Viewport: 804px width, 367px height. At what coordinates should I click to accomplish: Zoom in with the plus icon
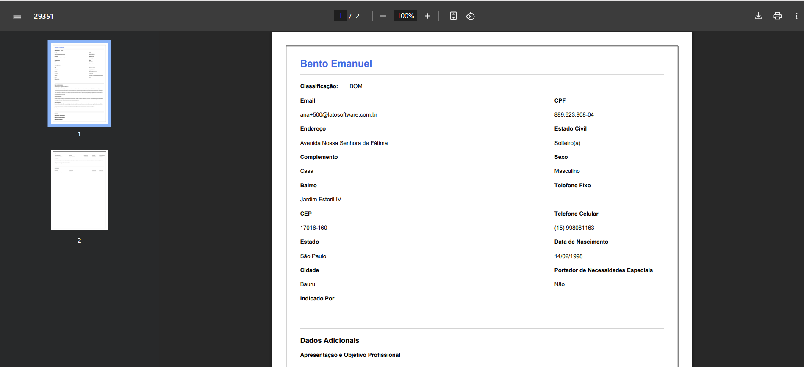pos(427,16)
